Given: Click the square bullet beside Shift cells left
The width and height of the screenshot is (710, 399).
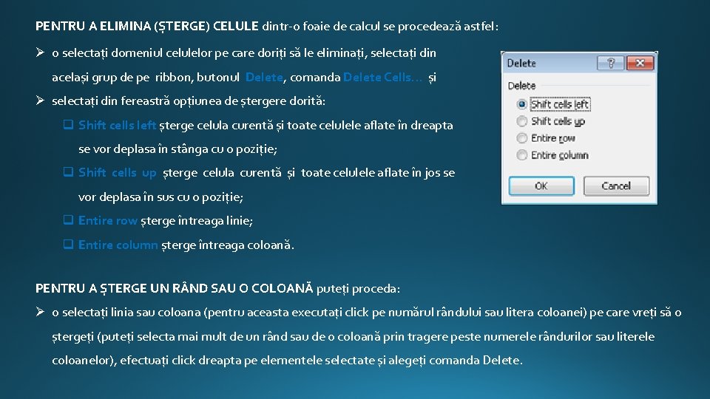Looking at the screenshot, I should point(68,124).
